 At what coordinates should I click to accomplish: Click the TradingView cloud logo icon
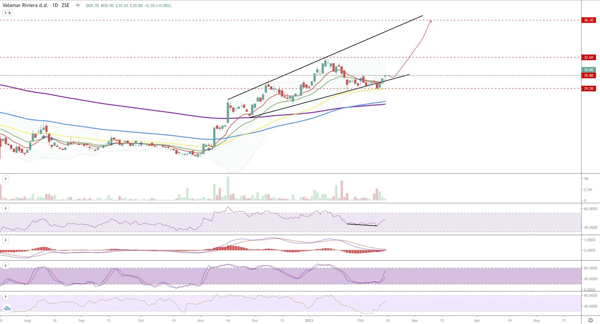coord(7,309)
